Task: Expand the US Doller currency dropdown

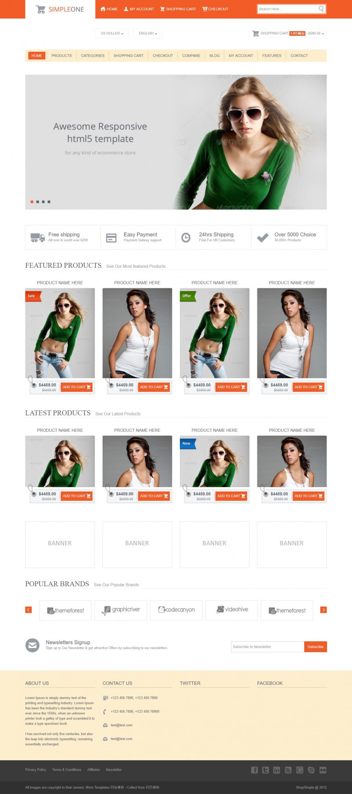Action: 112,33
